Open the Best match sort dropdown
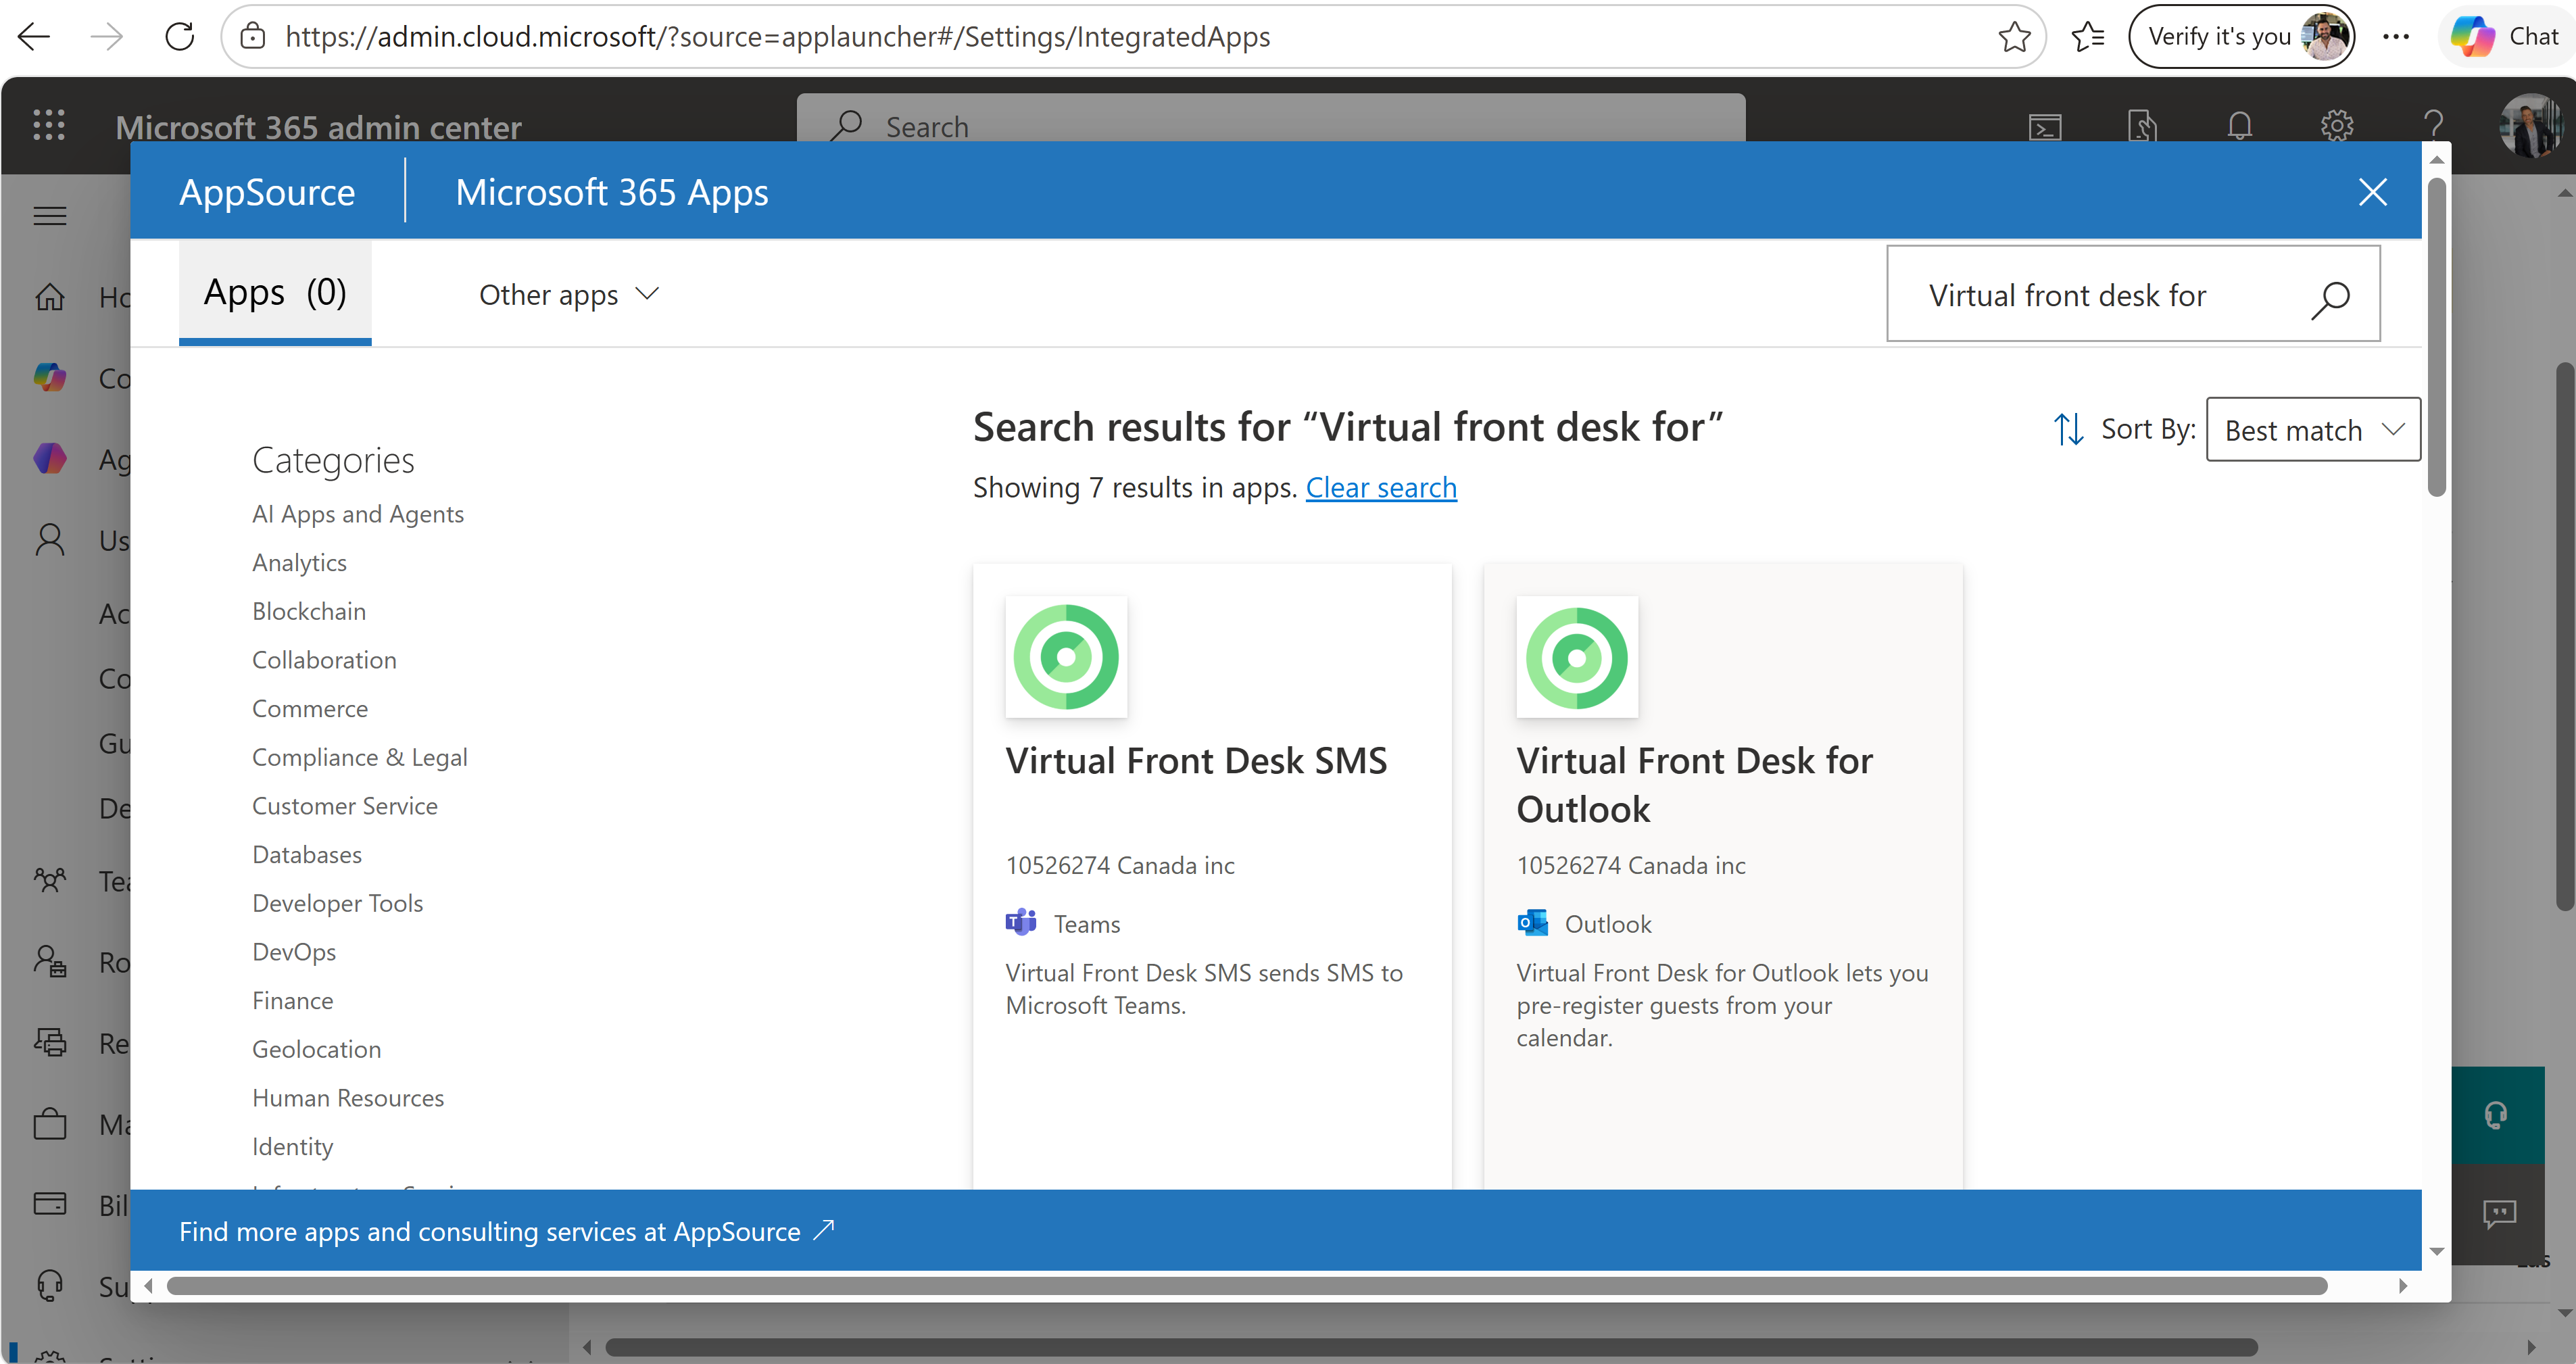Image resolution: width=2576 pixels, height=1364 pixels. click(2312, 430)
